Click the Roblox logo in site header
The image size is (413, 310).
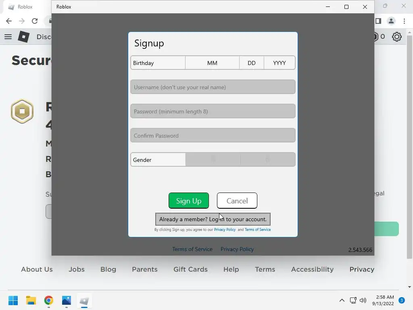[24, 37]
